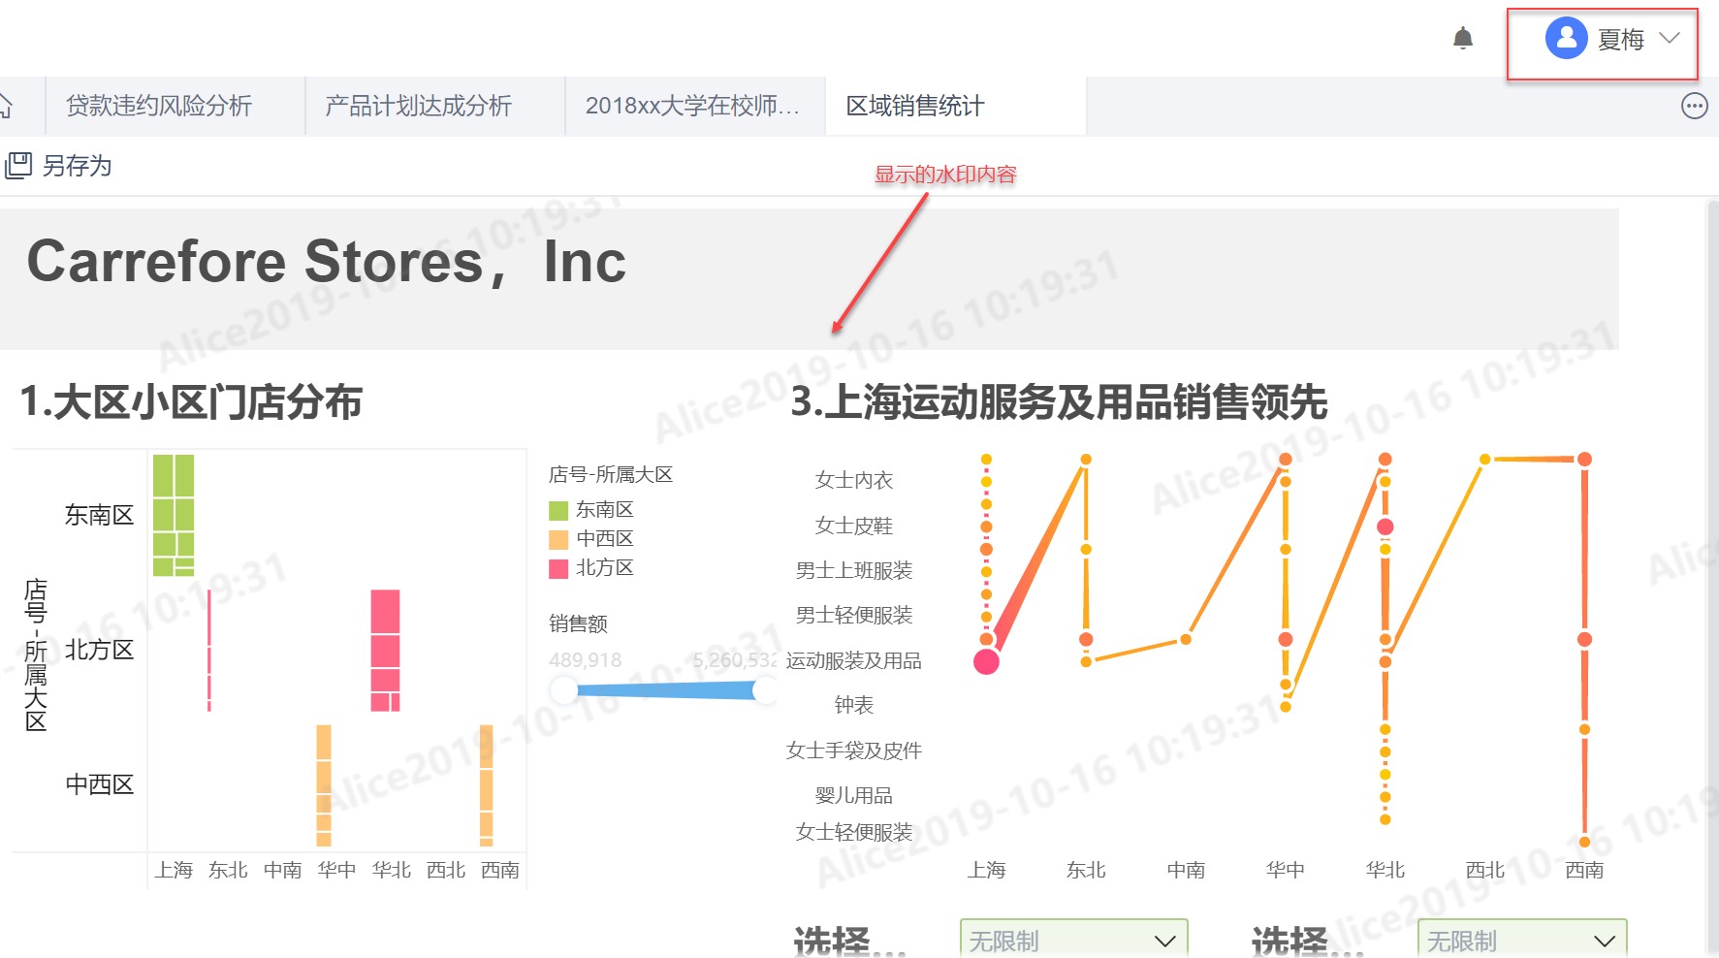Go to the home tab icon
The image size is (1719, 958).
tap(6, 106)
